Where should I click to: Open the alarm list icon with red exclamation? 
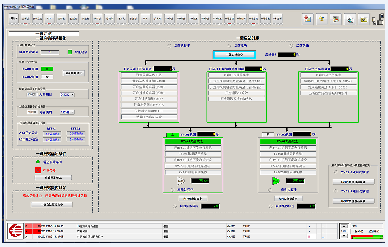308,19
